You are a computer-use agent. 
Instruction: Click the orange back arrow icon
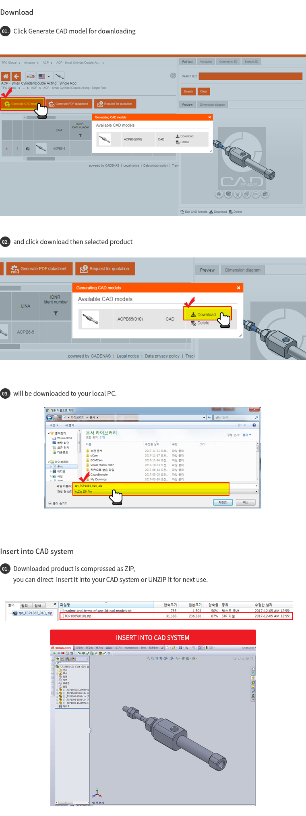(16, 76)
